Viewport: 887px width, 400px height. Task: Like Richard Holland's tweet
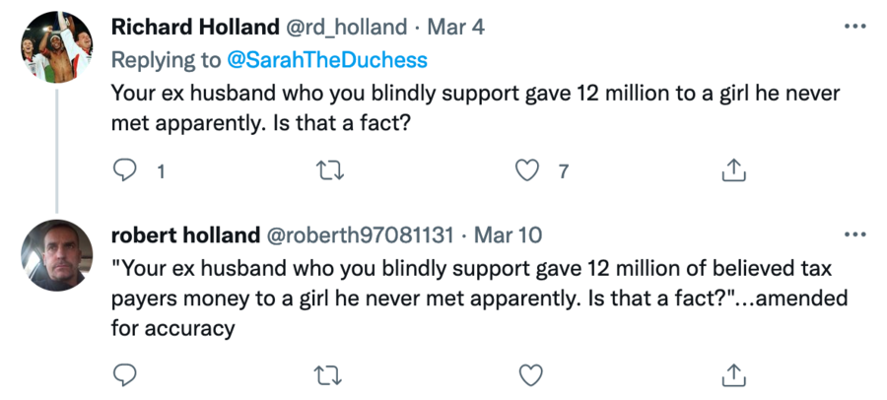[530, 170]
